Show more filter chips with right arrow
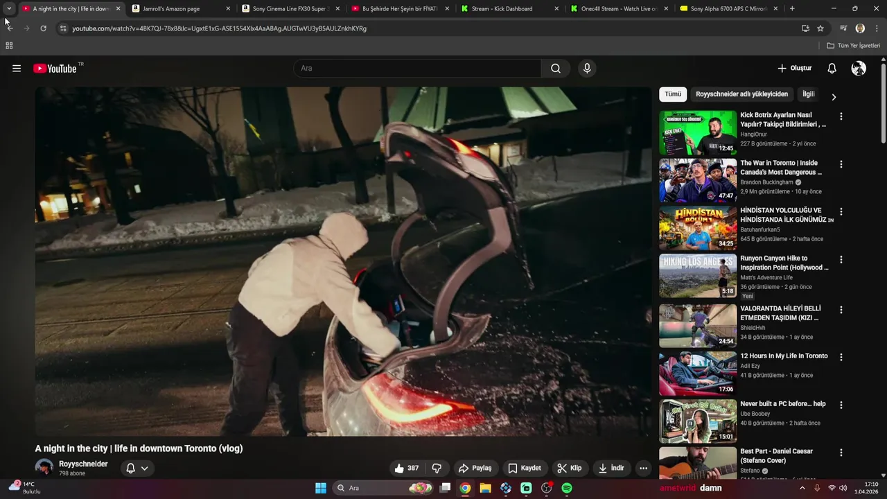Viewport: 887px width, 499px height. (x=834, y=97)
